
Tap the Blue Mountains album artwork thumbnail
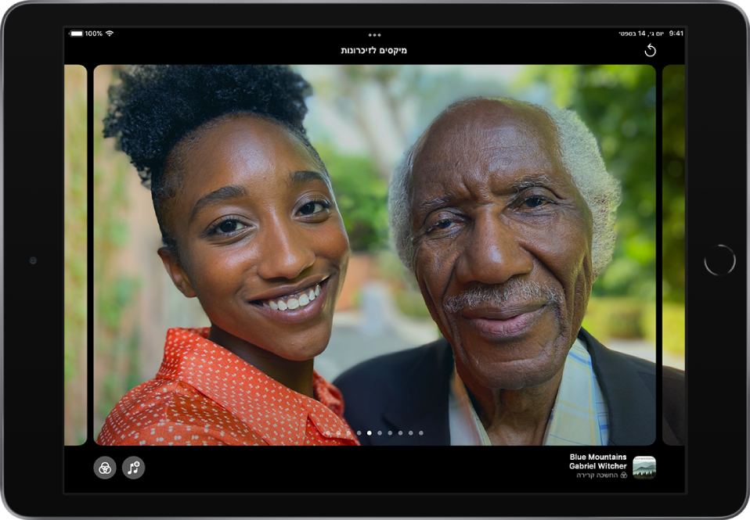pos(644,467)
